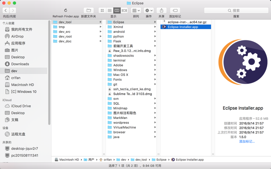This screenshot has width=271, height=169.
Task: Select Sublime Te...ld 3103.dmg file
Action: (131, 94)
